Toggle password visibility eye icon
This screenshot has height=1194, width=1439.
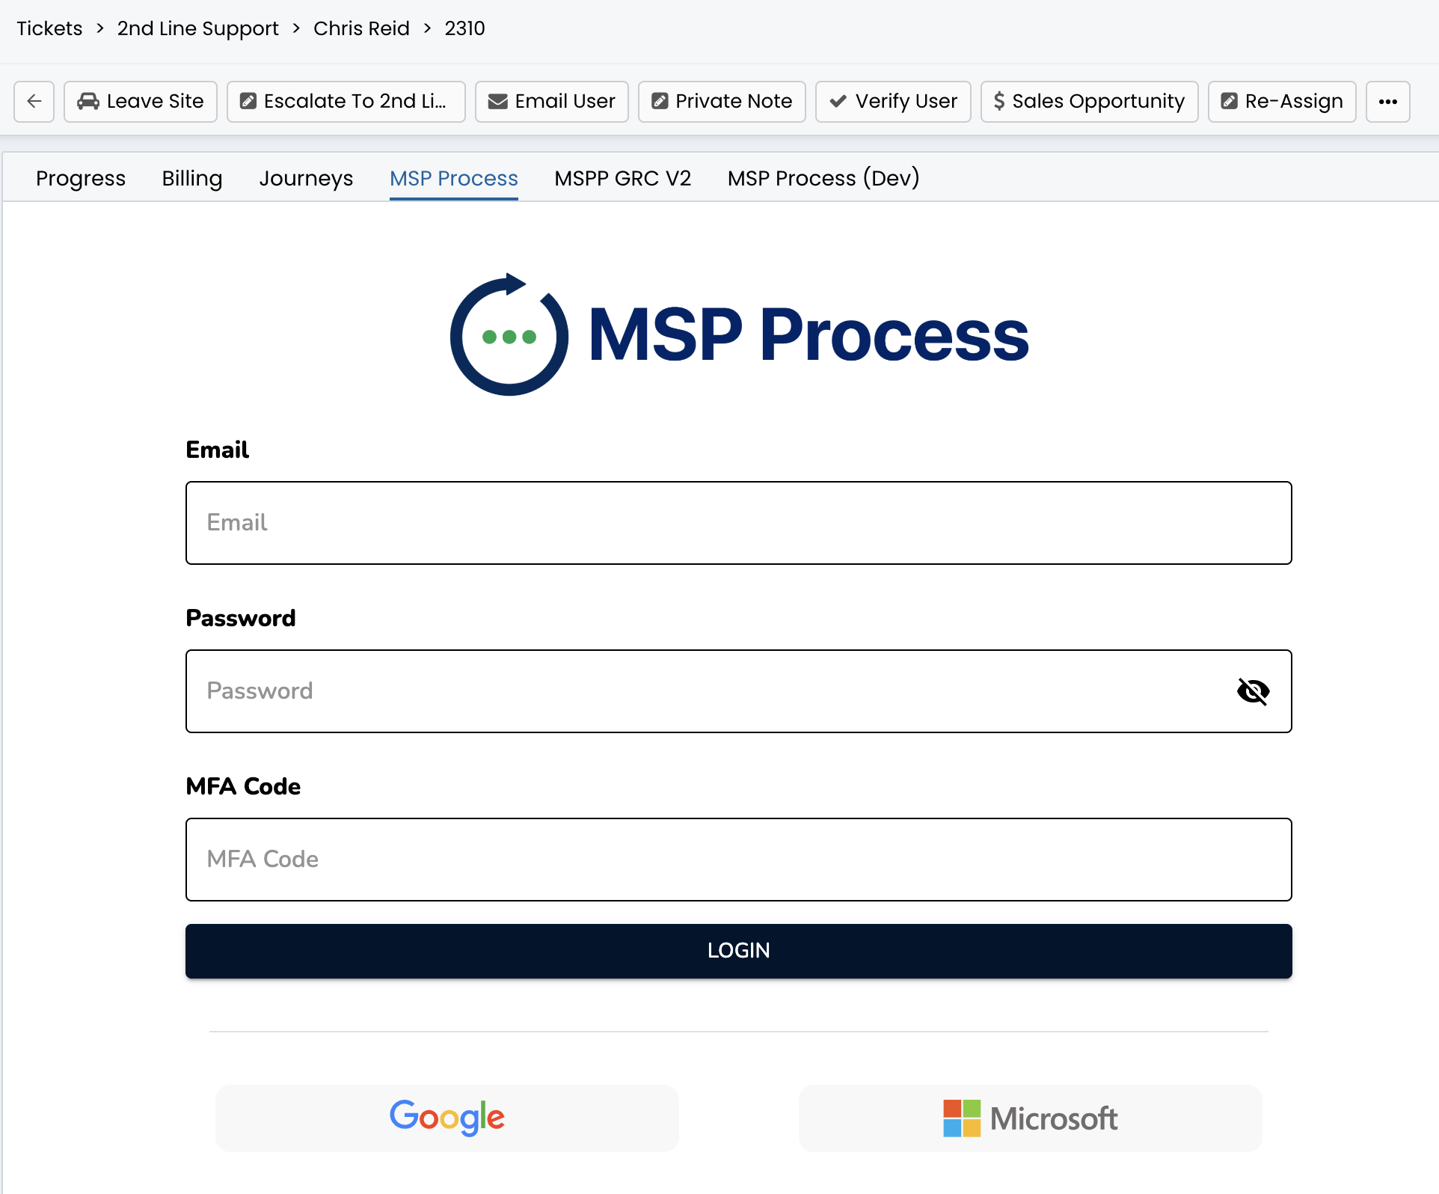coord(1253,691)
